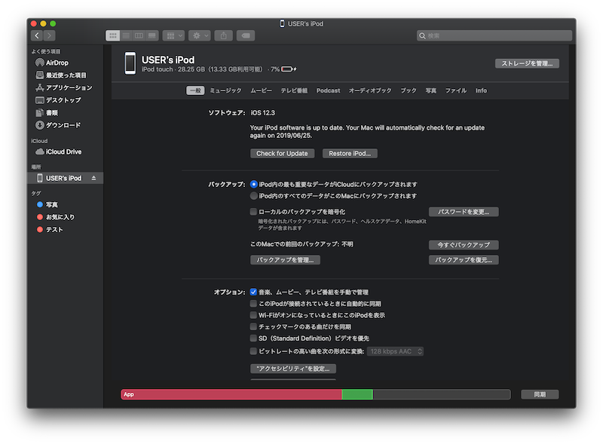Enable convert higher bit rate songs checkbox
The height and width of the screenshot is (444, 603).
[253, 351]
